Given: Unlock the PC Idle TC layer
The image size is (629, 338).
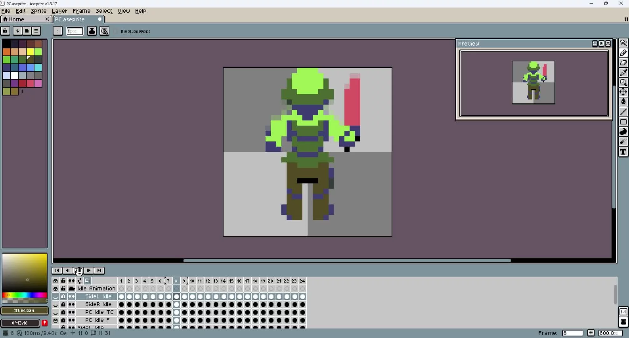Looking at the screenshot, I should click(x=63, y=312).
